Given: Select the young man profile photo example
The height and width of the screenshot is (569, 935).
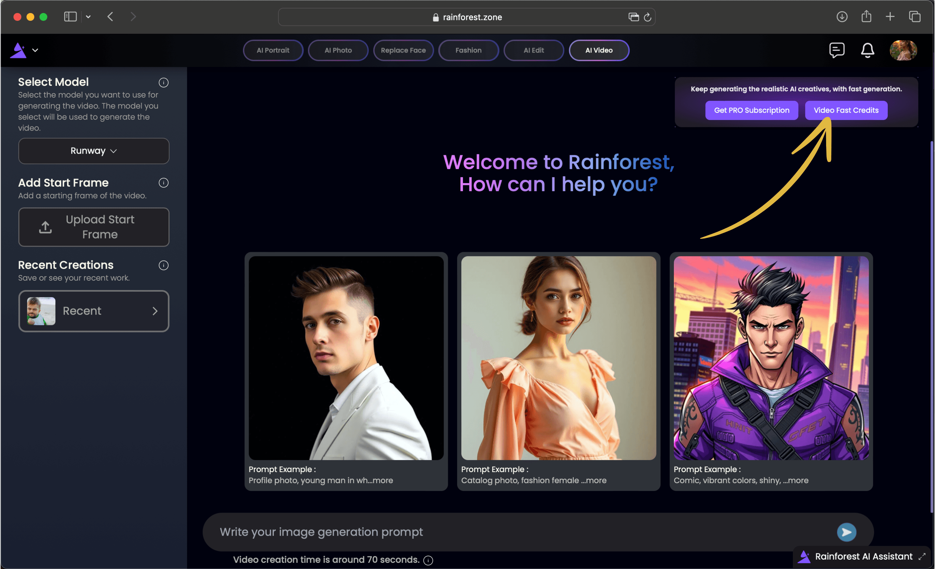Looking at the screenshot, I should click(x=346, y=358).
